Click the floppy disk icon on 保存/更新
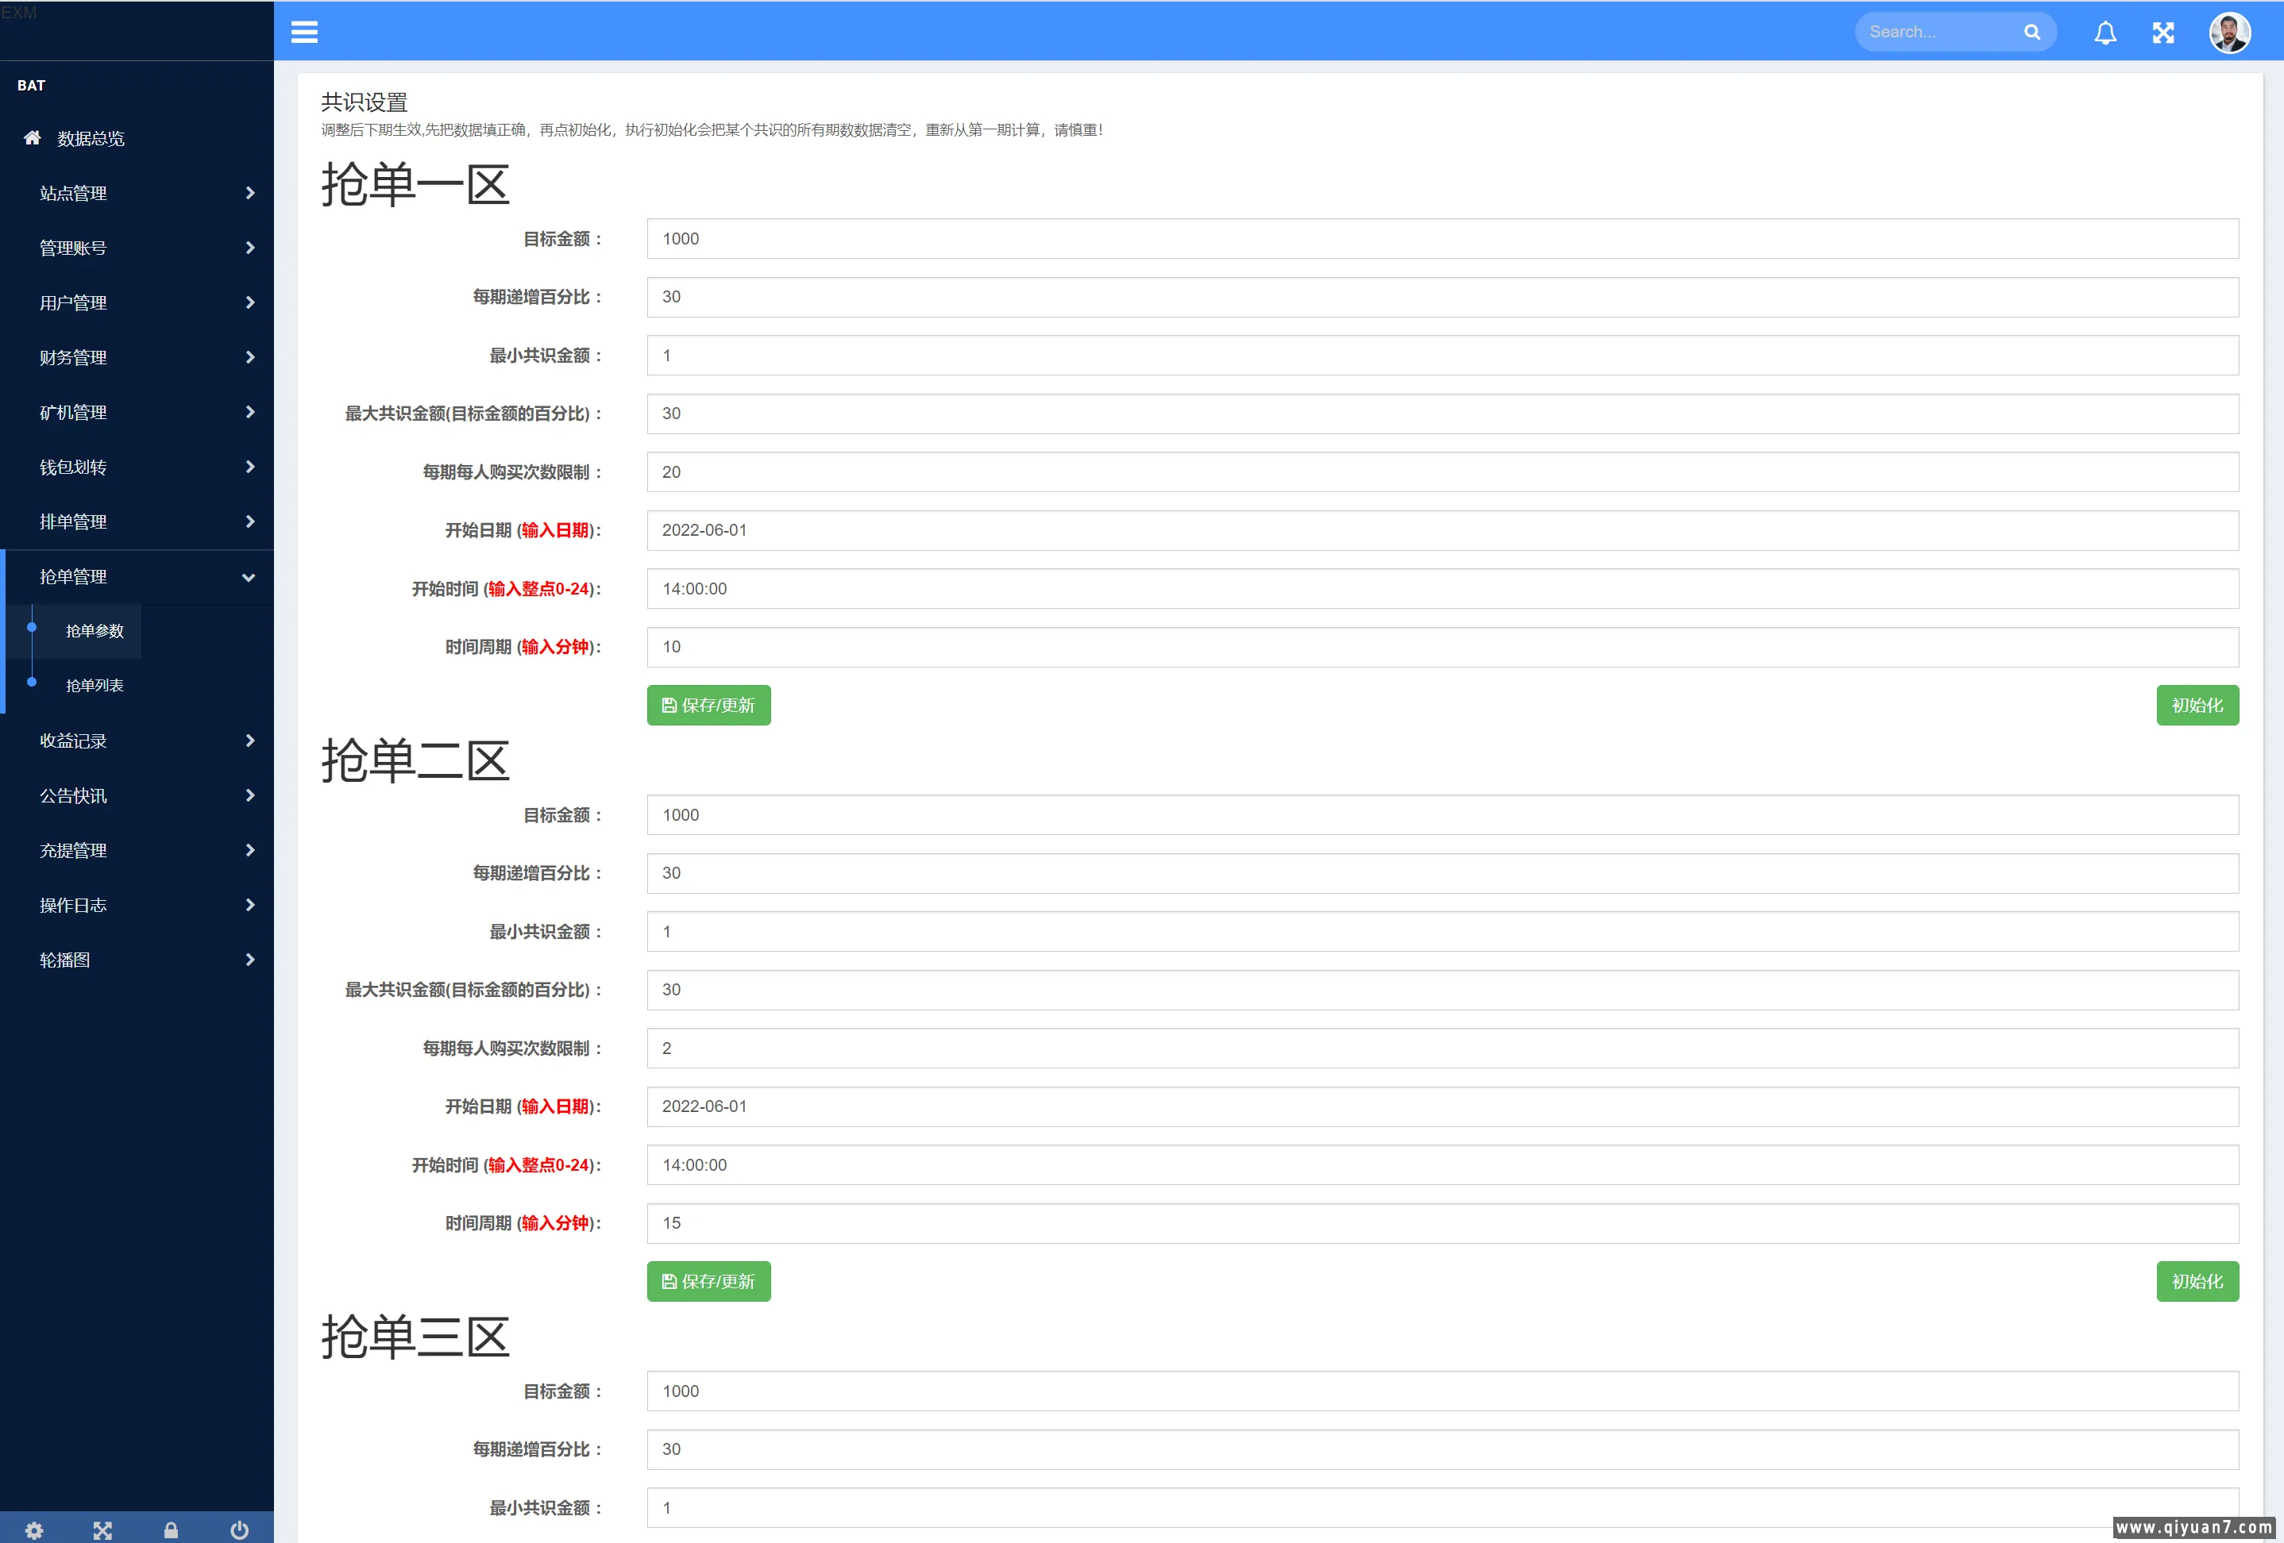The height and width of the screenshot is (1543, 2284). tap(669, 704)
